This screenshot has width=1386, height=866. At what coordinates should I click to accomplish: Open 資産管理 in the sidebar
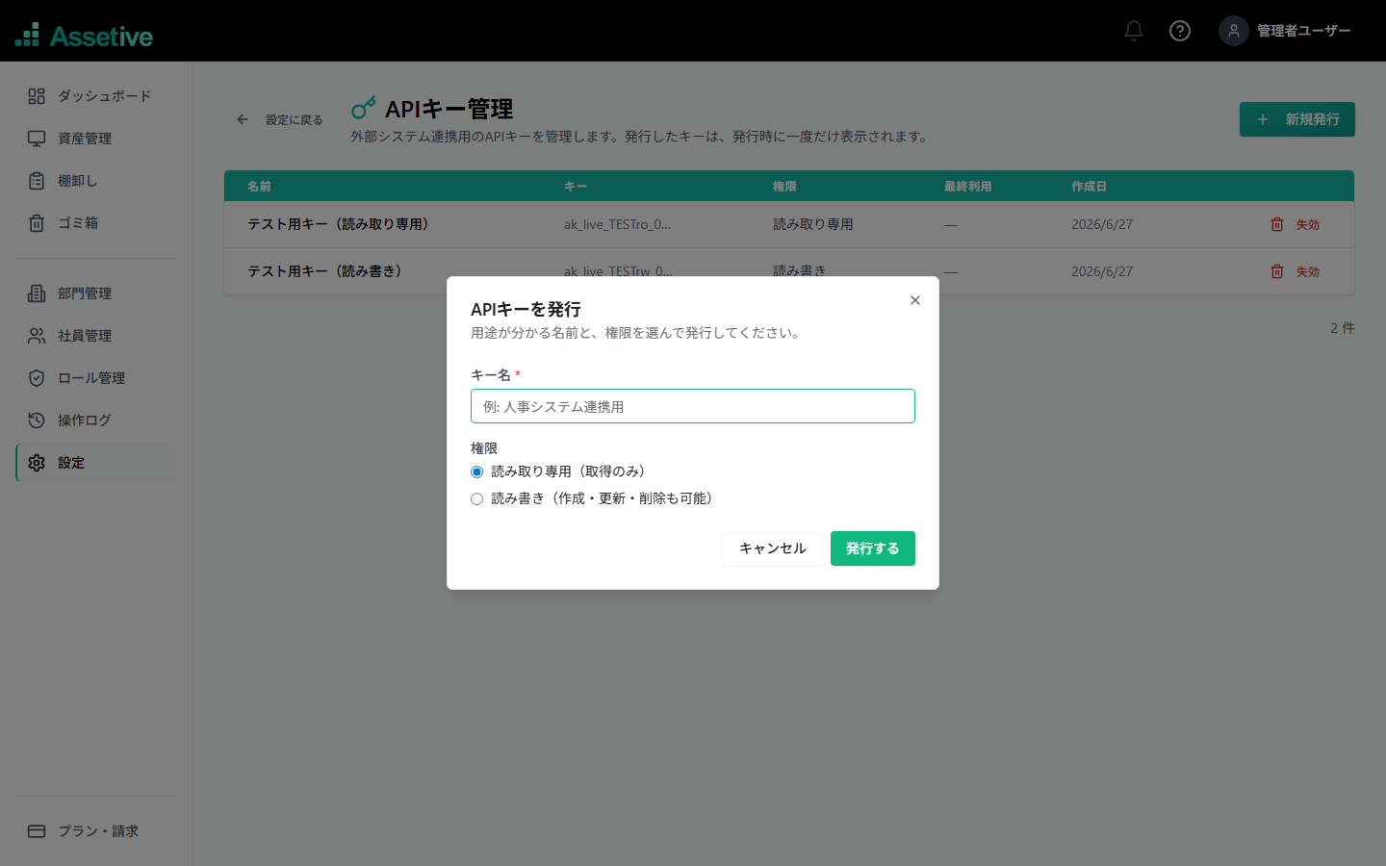coord(96,139)
